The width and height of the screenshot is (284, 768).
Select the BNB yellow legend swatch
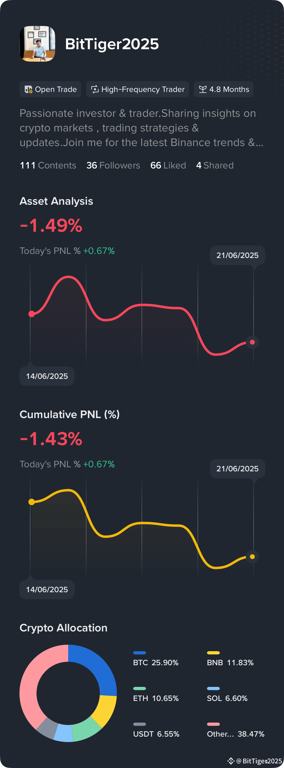[x=213, y=653]
